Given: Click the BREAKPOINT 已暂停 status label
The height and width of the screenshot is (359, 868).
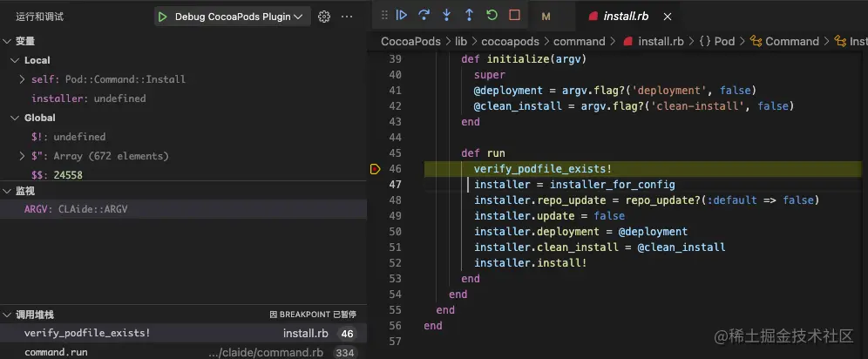Looking at the screenshot, I should (314, 315).
